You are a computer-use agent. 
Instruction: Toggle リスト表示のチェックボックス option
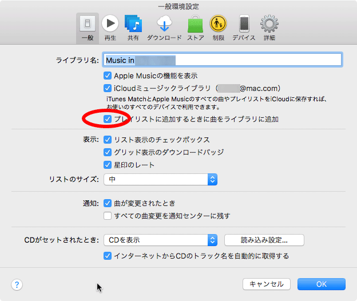point(108,140)
